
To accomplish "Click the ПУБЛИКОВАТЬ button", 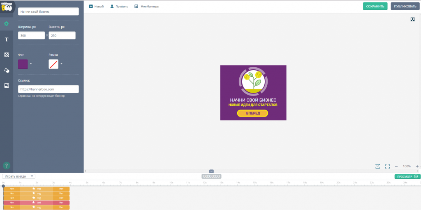I will (x=405, y=6).
